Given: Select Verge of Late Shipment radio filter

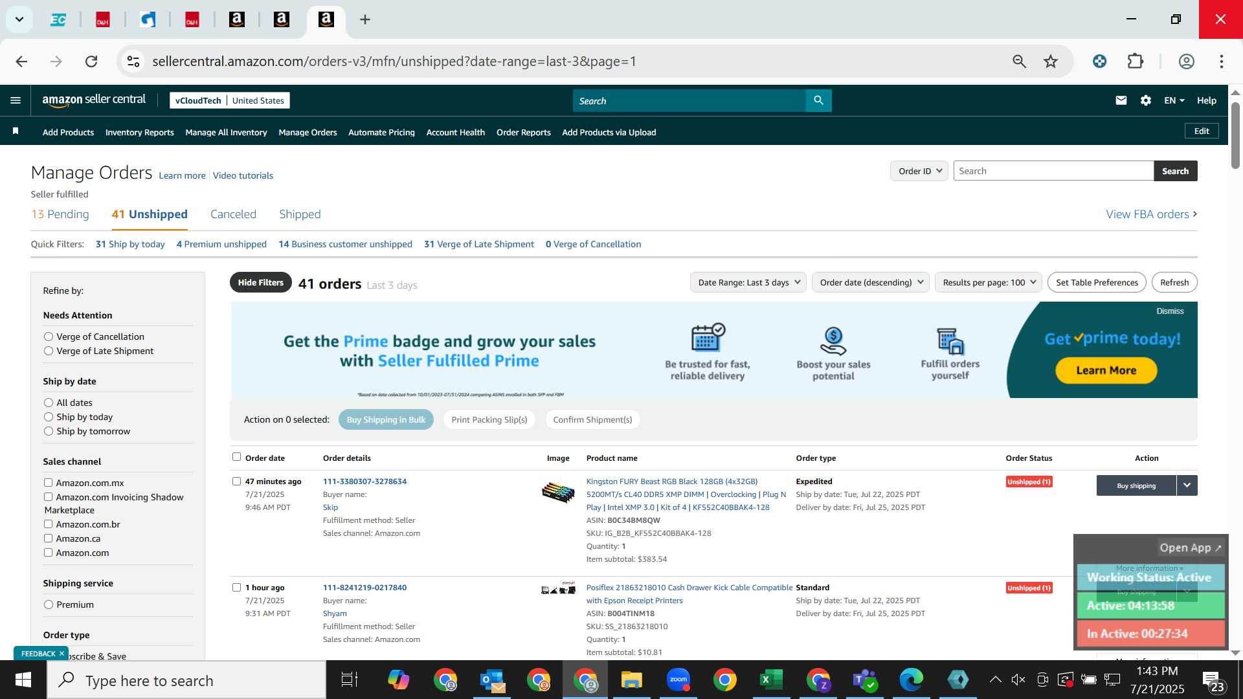Looking at the screenshot, I should (49, 351).
